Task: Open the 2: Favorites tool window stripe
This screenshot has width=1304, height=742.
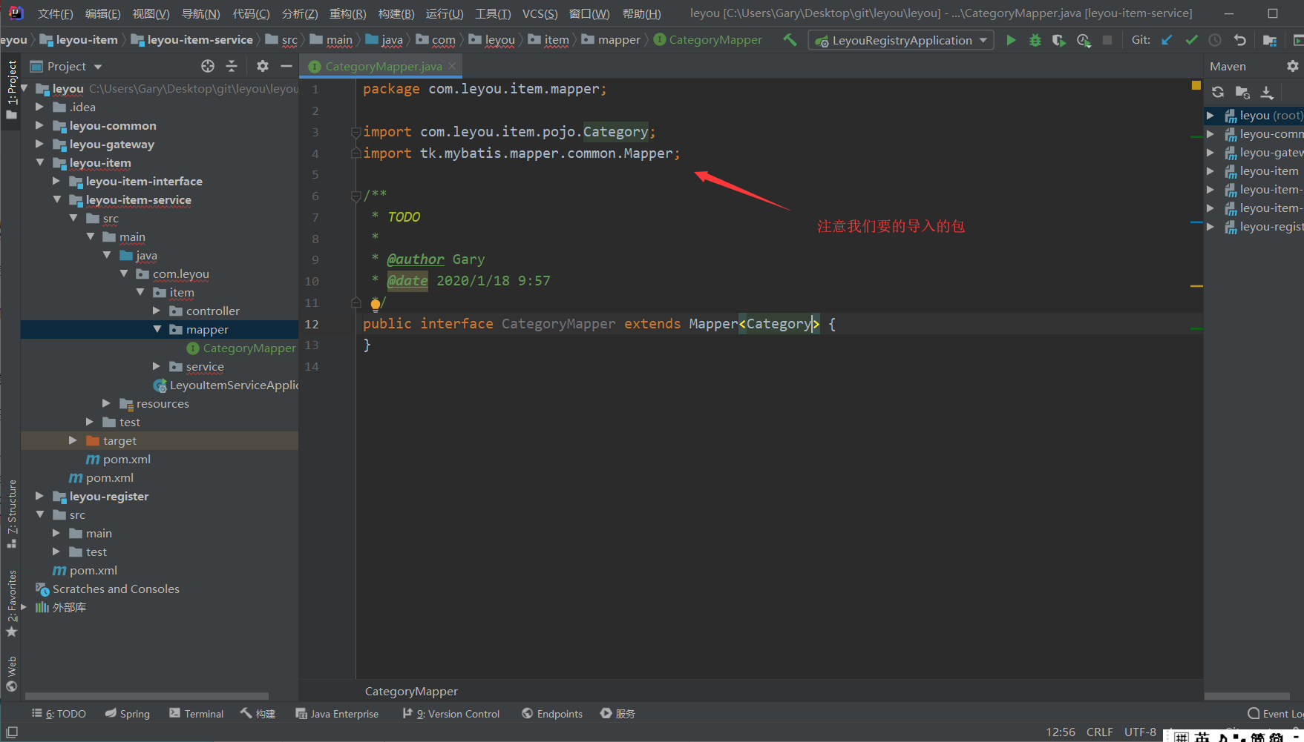Action: (11, 603)
